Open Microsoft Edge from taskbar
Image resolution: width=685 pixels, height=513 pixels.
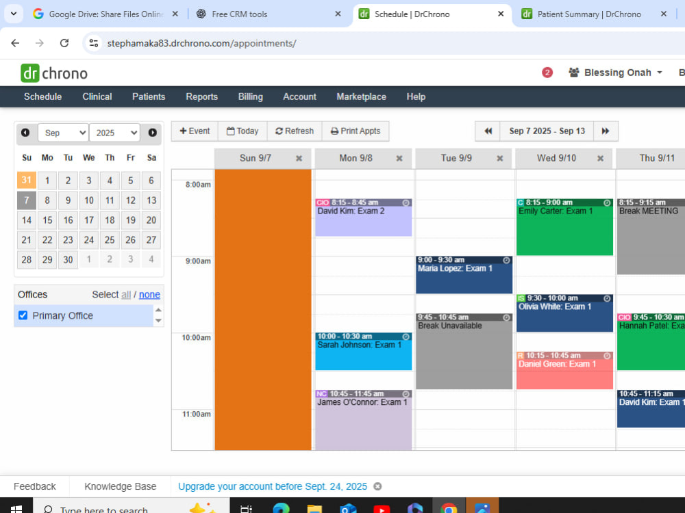pyautogui.click(x=281, y=508)
